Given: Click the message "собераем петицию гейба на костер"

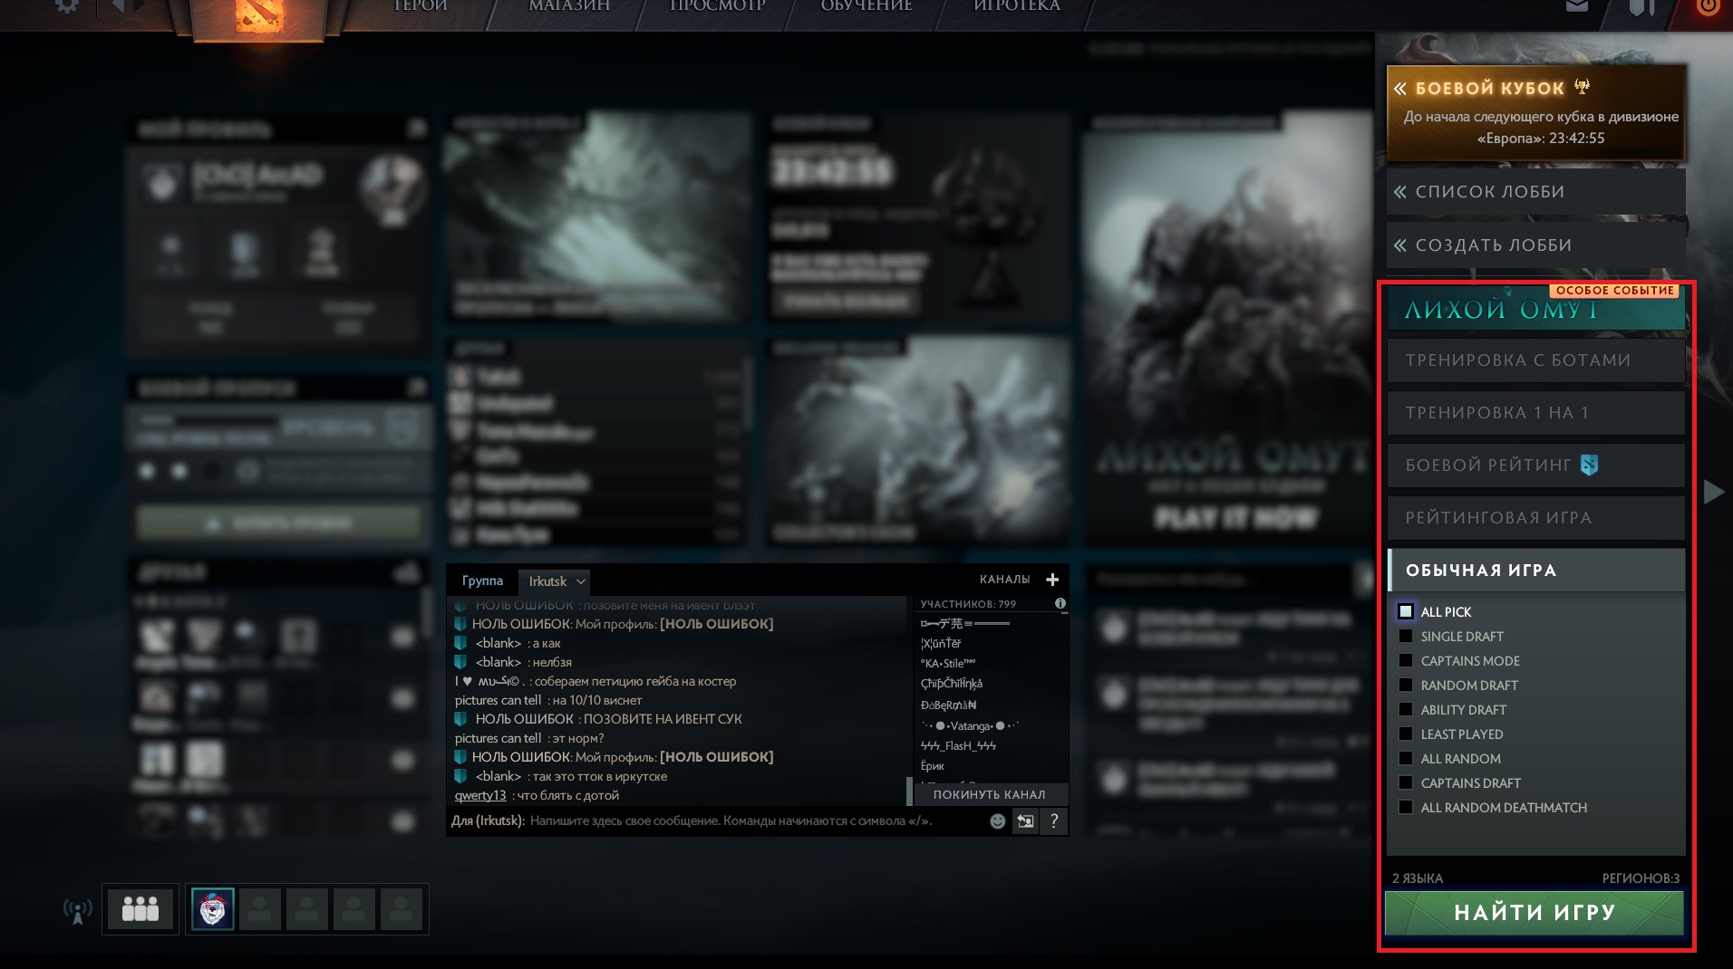Looking at the screenshot, I should pyautogui.click(x=635, y=681).
